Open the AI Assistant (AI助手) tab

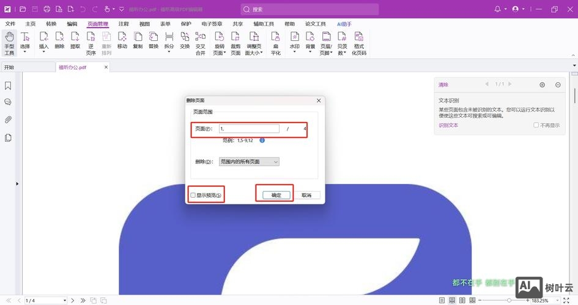tap(344, 24)
